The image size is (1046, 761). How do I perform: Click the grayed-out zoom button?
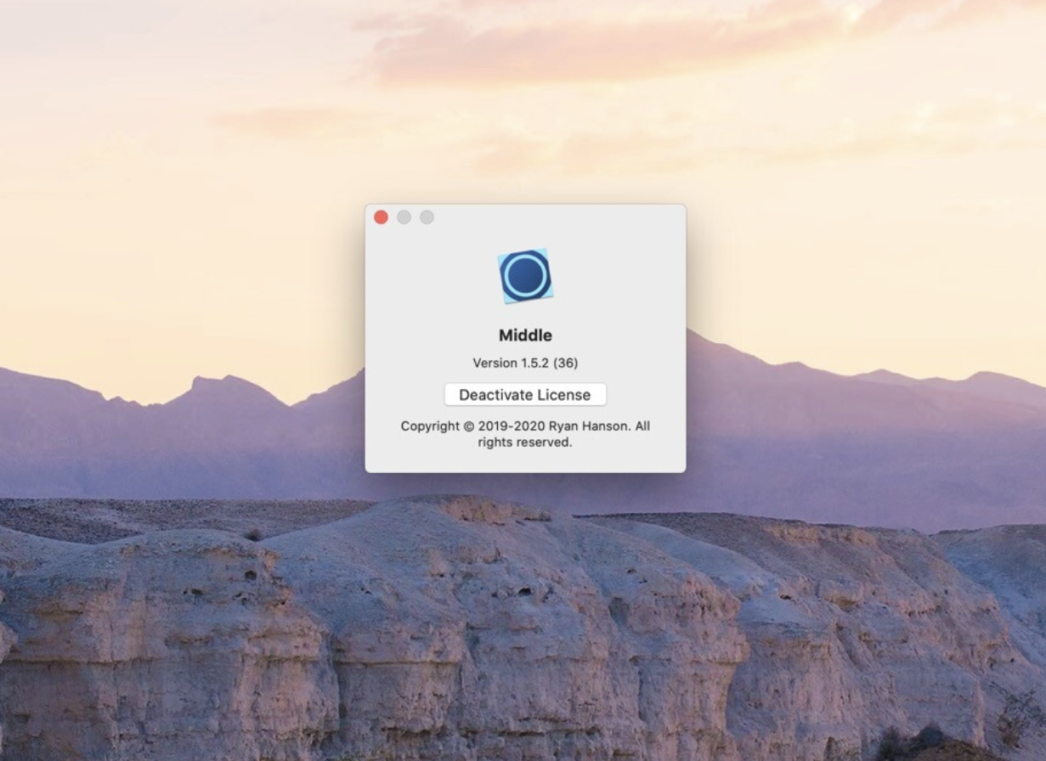click(426, 217)
